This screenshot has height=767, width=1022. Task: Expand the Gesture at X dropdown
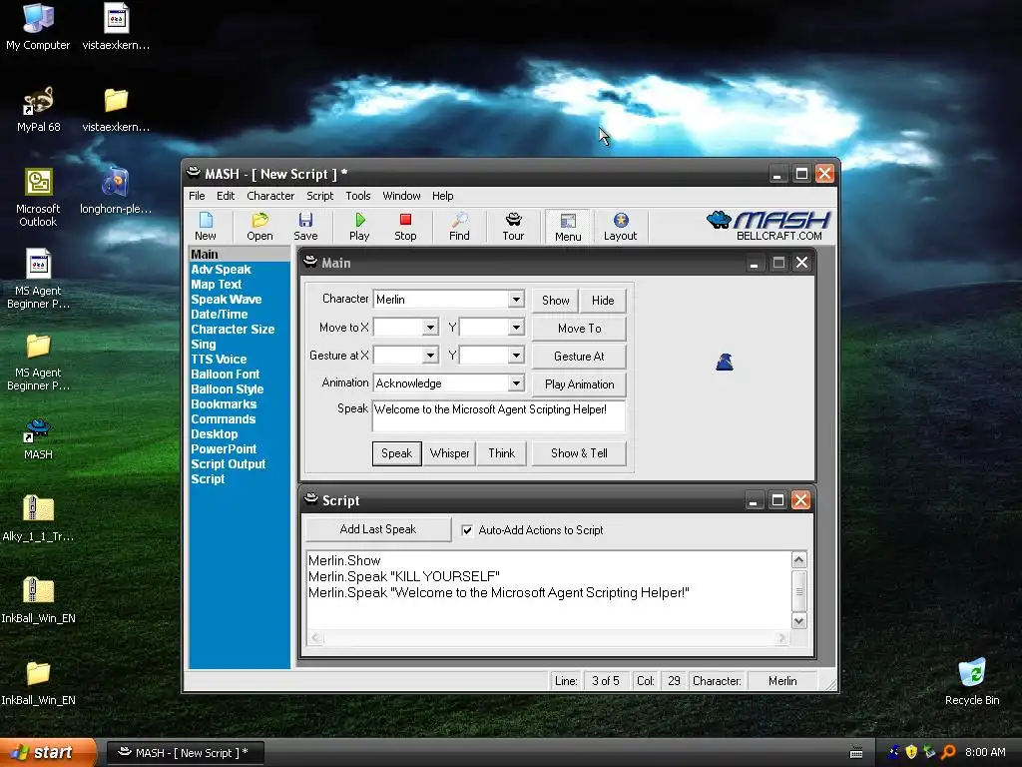pos(430,356)
